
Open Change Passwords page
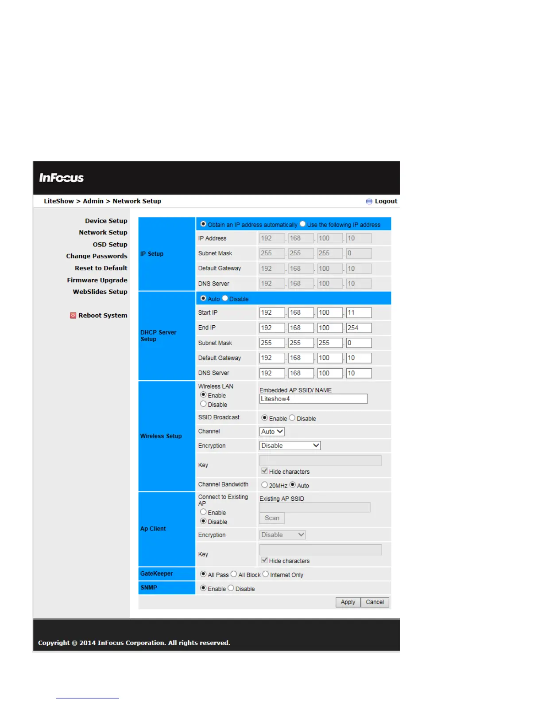coord(97,256)
